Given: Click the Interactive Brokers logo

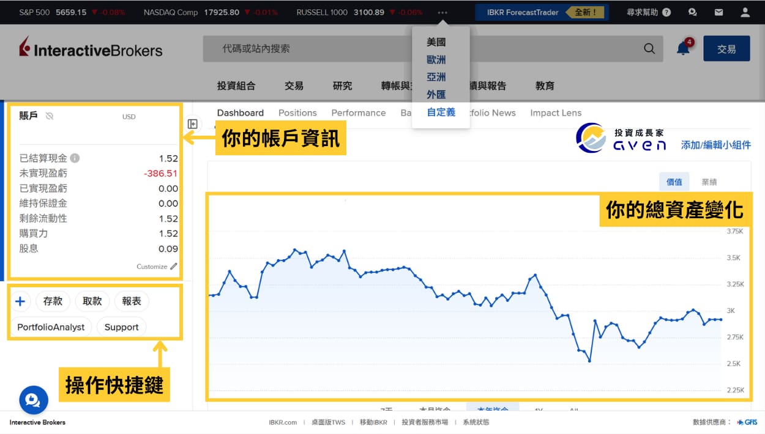Looking at the screenshot, I should 91,48.
